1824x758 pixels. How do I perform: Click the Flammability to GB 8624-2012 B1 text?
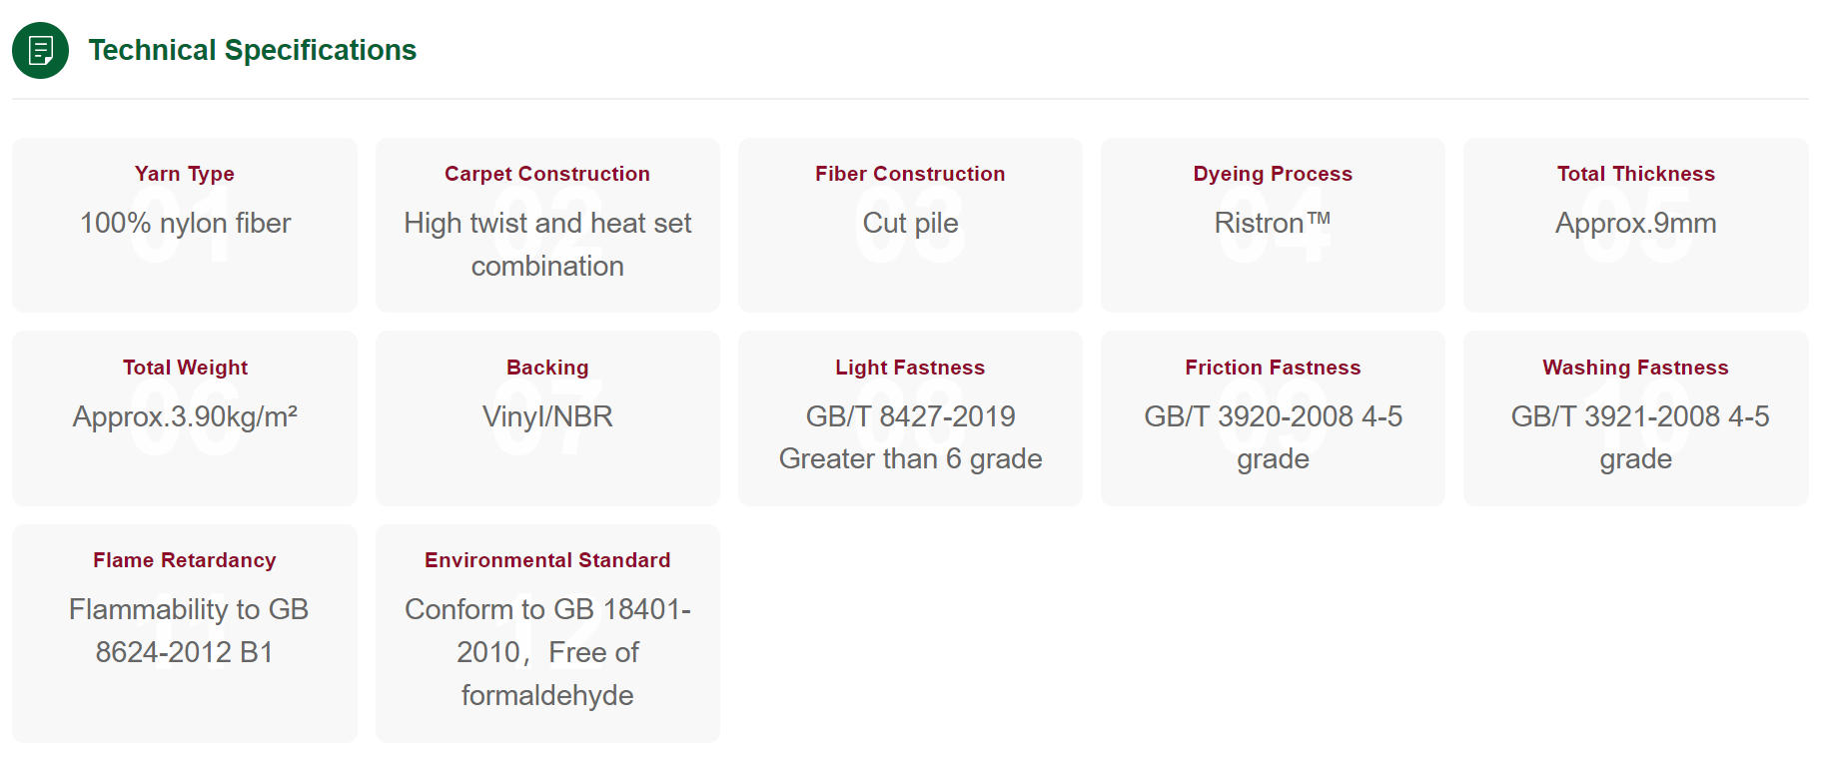click(x=188, y=630)
